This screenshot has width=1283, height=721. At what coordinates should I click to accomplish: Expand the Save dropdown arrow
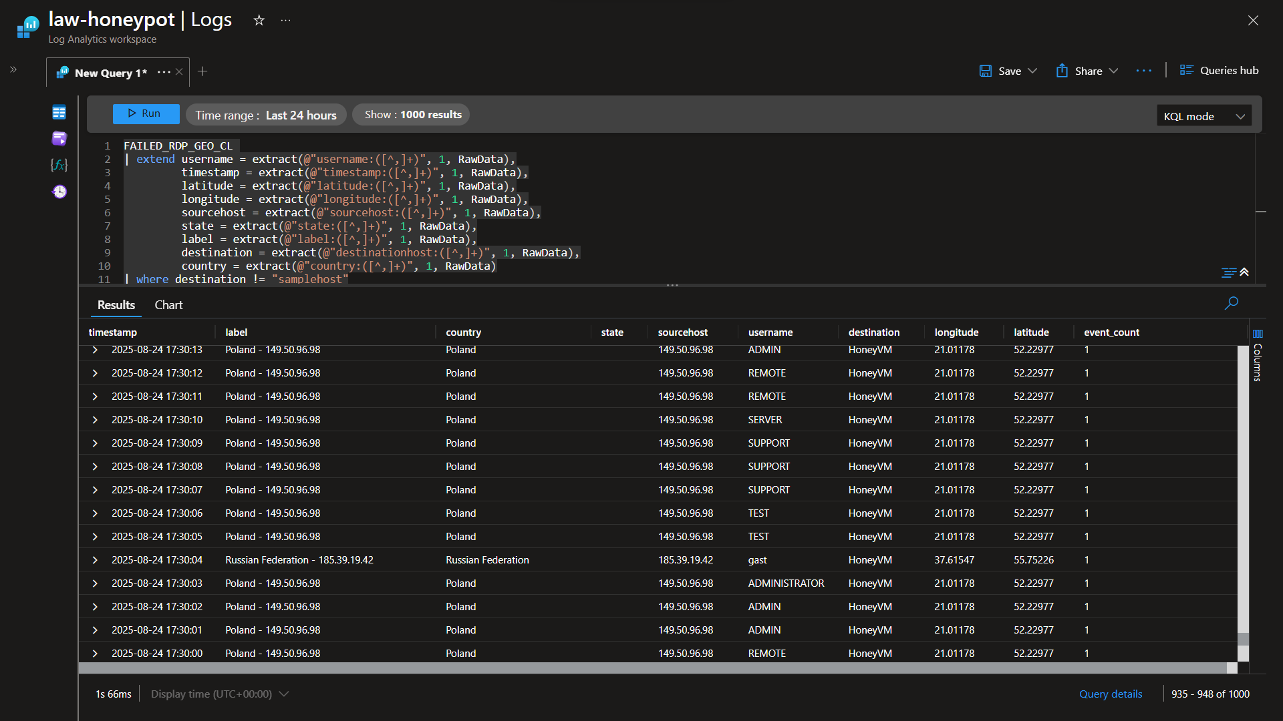coord(1032,70)
